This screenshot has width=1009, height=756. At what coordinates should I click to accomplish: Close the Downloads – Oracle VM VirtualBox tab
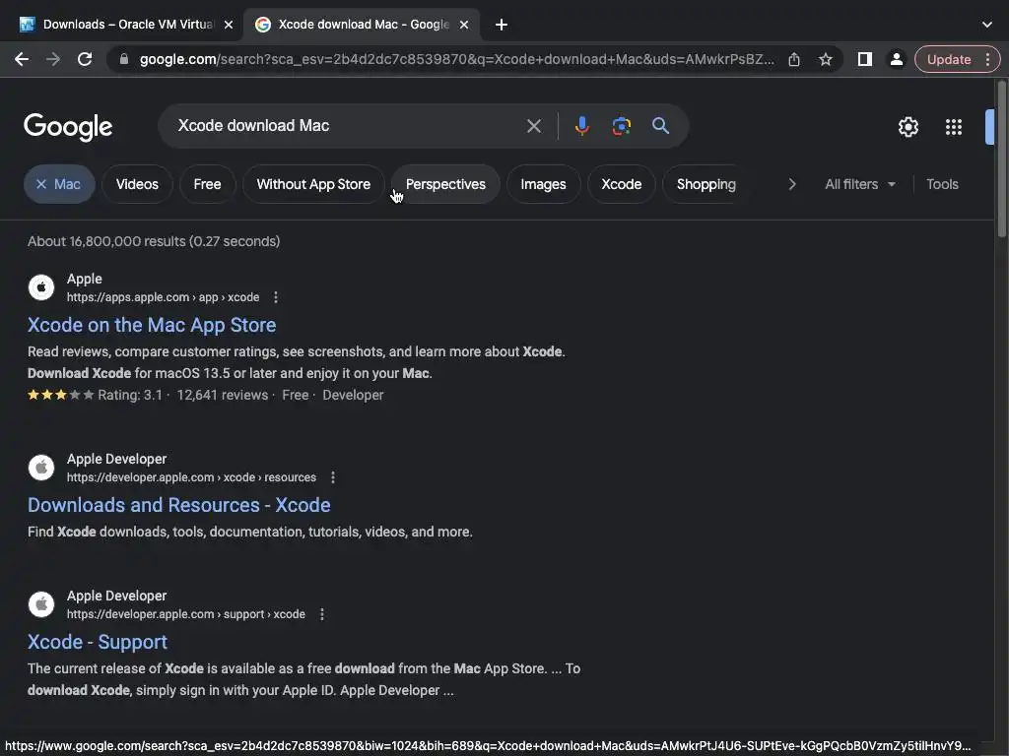pyautogui.click(x=229, y=25)
